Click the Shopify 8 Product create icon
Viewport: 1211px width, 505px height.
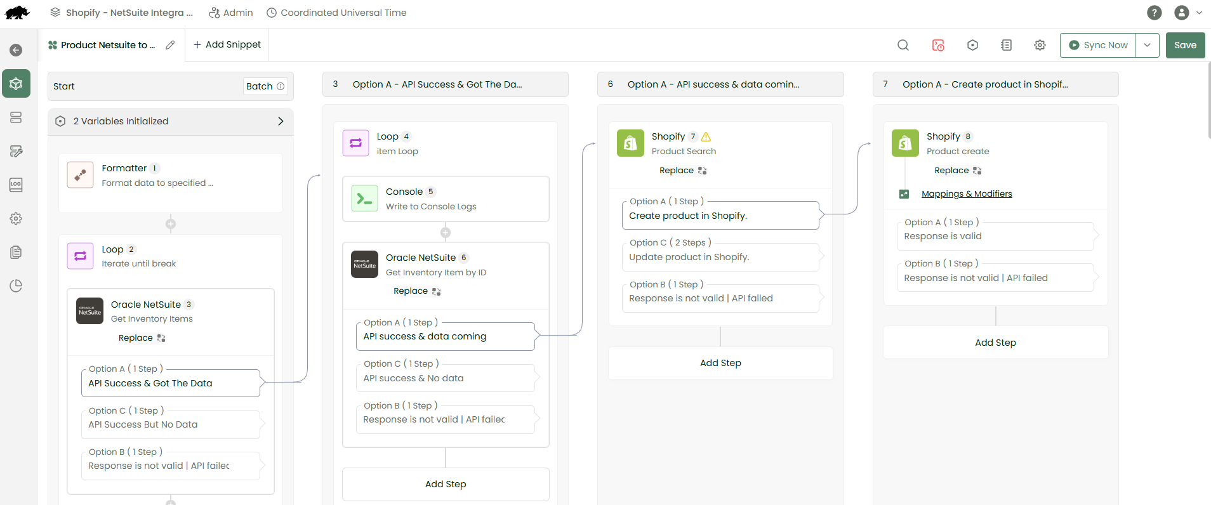click(x=906, y=143)
